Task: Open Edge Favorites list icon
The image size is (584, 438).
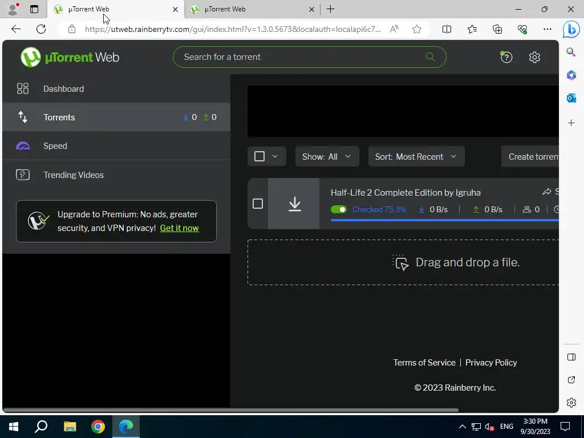Action: tap(472, 29)
